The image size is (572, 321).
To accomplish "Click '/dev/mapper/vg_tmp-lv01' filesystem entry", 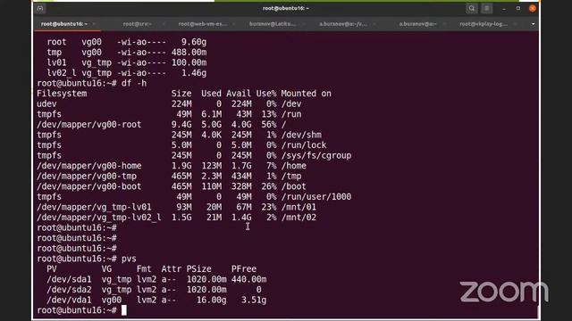I will pos(94,207).
